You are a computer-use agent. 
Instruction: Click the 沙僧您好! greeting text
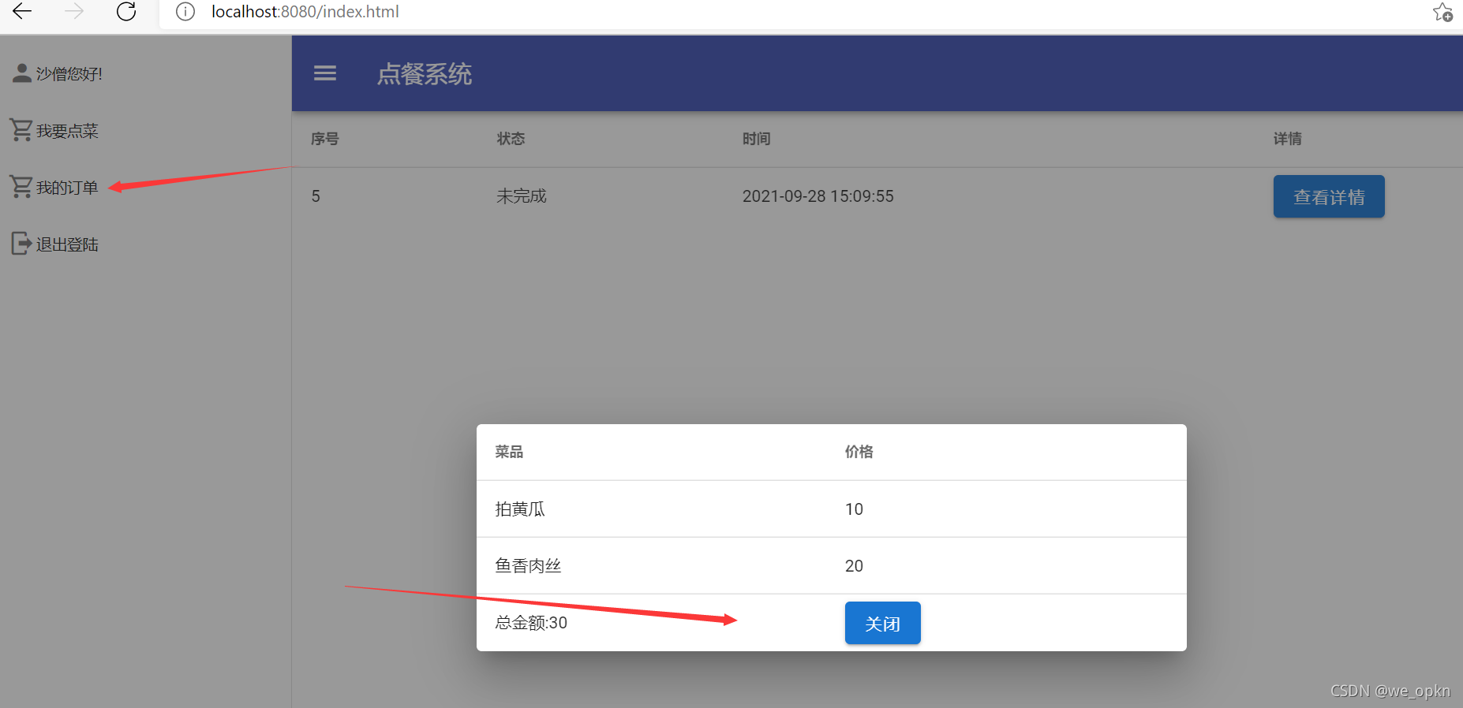[69, 74]
